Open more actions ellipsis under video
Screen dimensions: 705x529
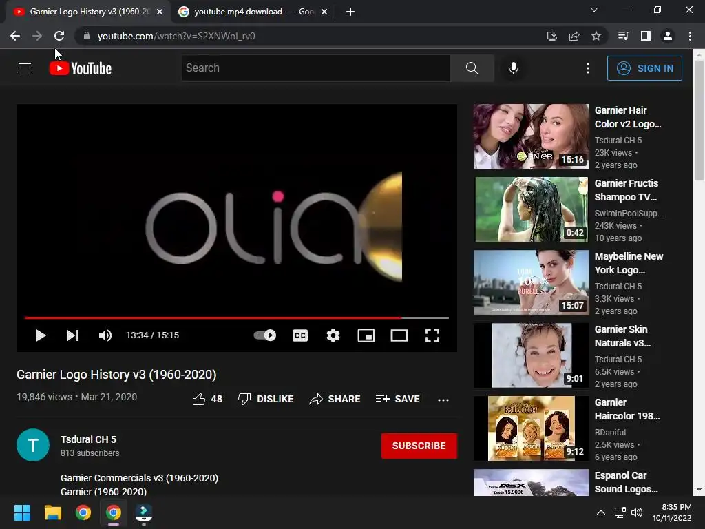coord(443,400)
